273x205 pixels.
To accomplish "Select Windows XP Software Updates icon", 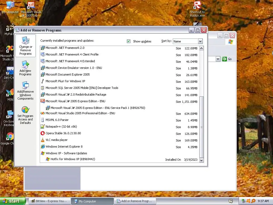I will pos(42,153).
